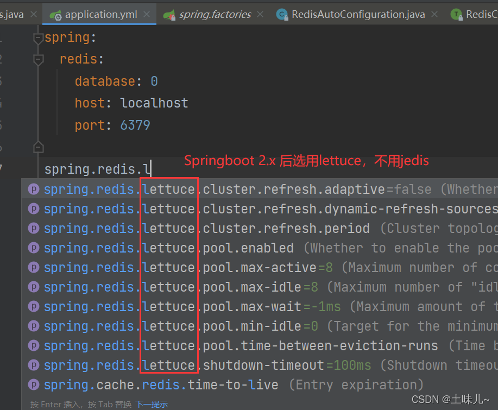Click property icon of pool.max-wait row
The width and height of the screenshot is (498, 410).
pyautogui.click(x=34, y=306)
